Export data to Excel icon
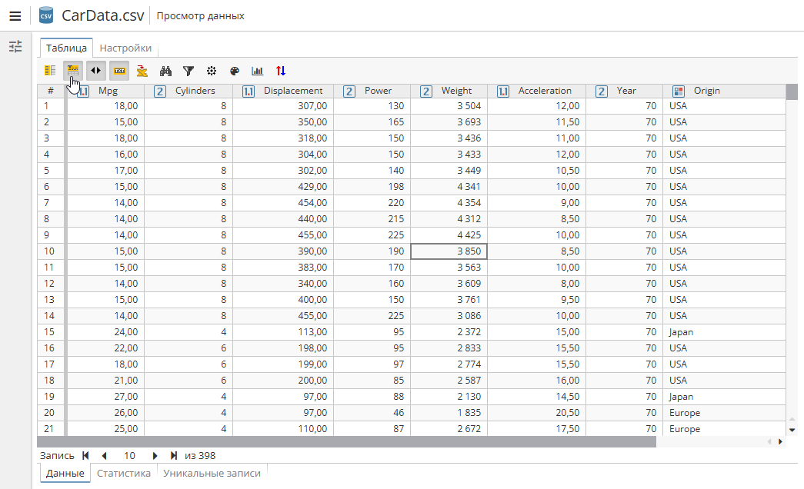The image size is (804, 489). click(142, 71)
